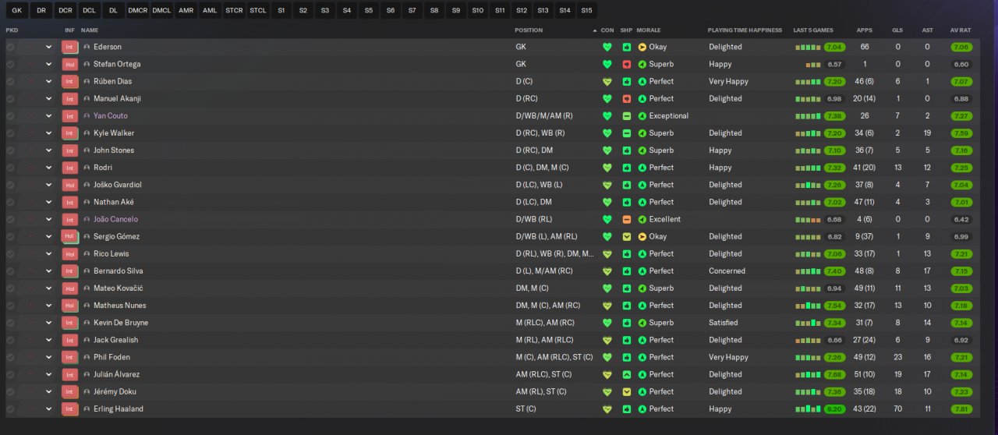The height and width of the screenshot is (435, 998).
Task: Click Sergio Gómez's Hol badge
Action: (69, 236)
